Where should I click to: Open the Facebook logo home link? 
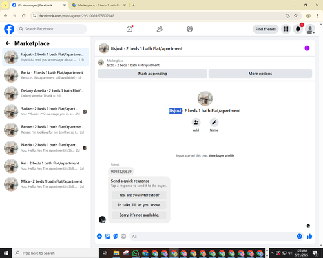tap(9, 29)
